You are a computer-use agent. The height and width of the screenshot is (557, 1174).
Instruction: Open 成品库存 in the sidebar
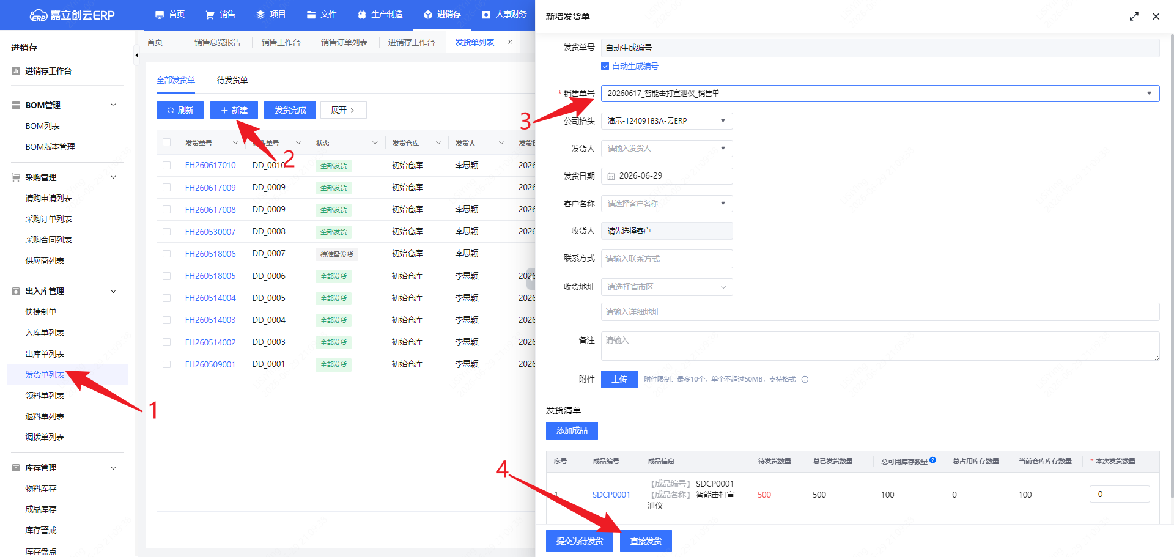(x=41, y=509)
